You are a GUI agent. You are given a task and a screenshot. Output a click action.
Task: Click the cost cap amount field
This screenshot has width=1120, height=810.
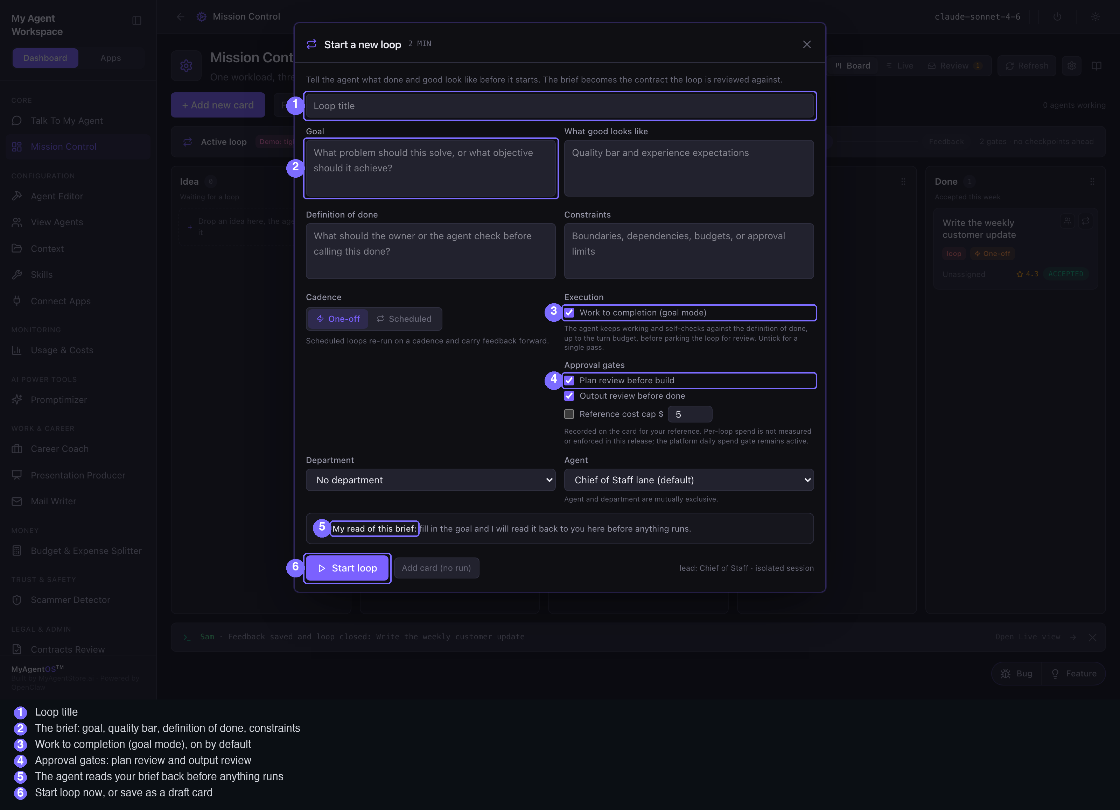tap(690, 414)
